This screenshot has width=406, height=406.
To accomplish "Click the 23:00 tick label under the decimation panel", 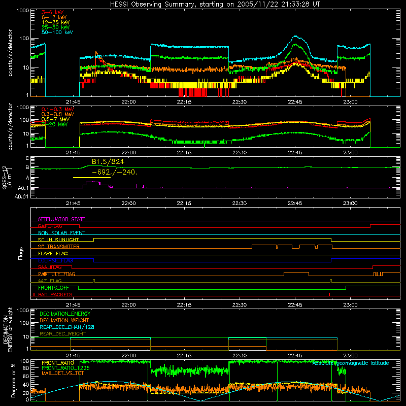I will [350, 356].
